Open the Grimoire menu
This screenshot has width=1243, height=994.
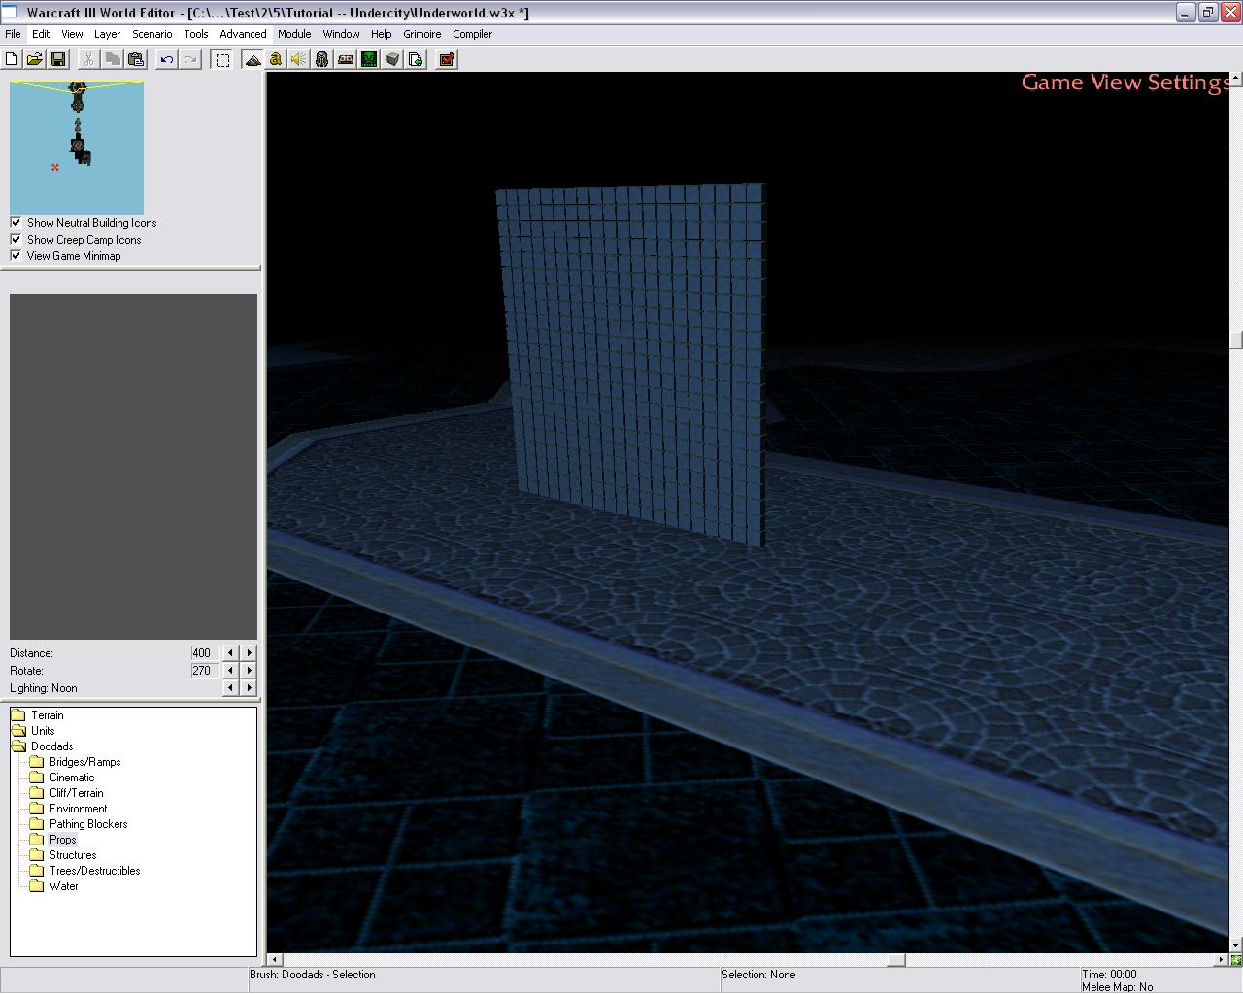[421, 34]
